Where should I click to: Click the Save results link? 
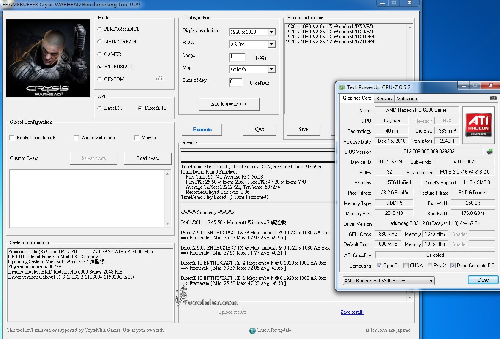[352, 312]
